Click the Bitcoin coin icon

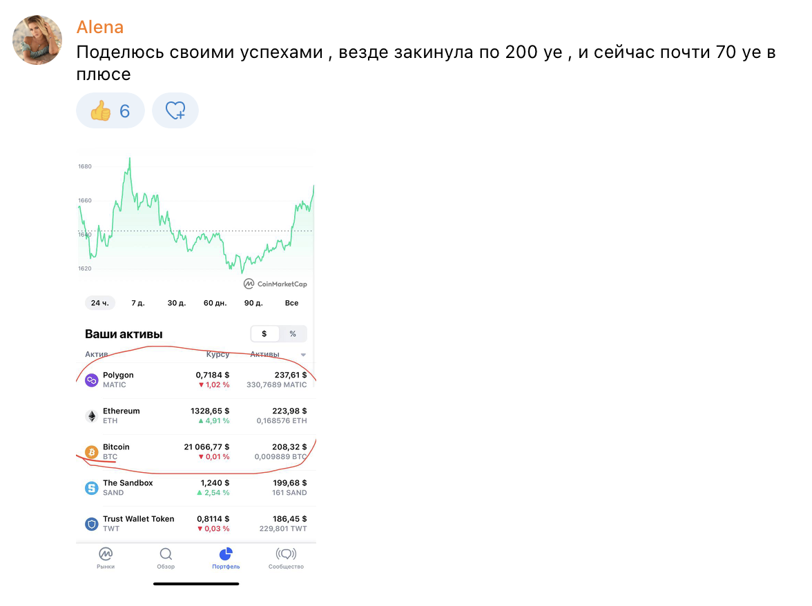coord(91,452)
